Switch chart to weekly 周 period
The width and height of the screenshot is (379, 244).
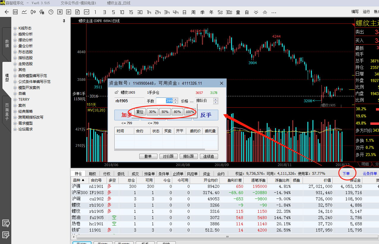193,12
